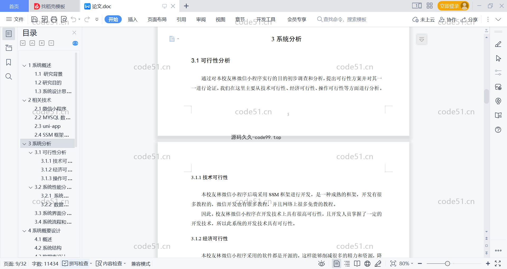Viewport: 507px width, 269px height.
Task: Open the 文件 menu
Action: coord(15,19)
